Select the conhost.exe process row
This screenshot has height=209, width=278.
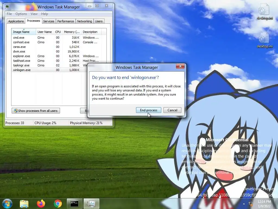pos(59,42)
